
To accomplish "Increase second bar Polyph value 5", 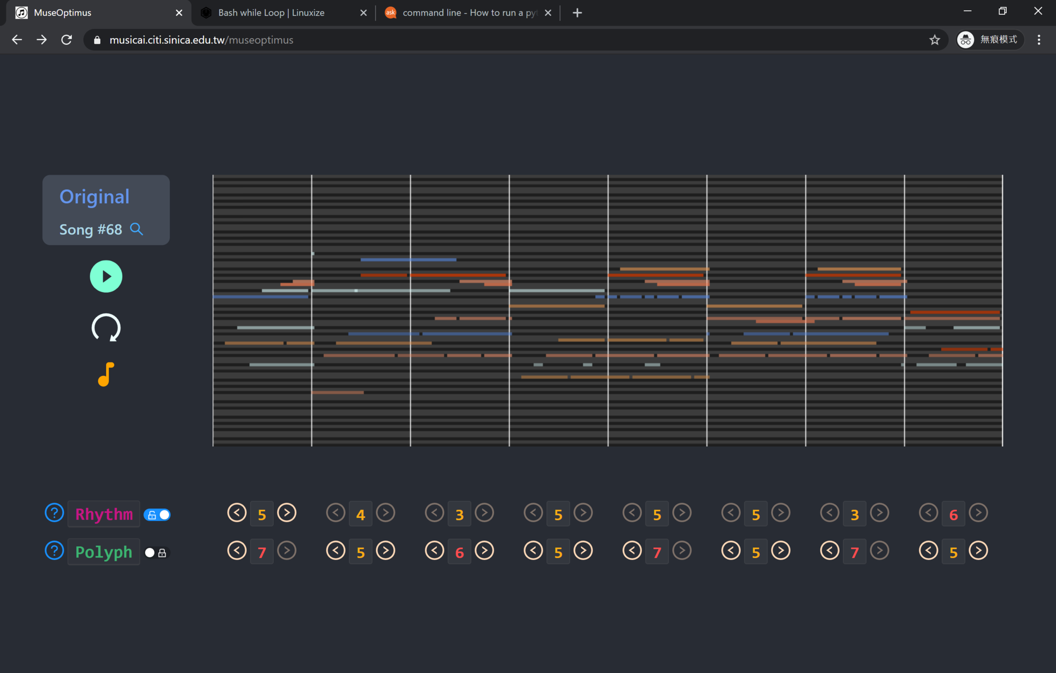I will coord(385,551).
